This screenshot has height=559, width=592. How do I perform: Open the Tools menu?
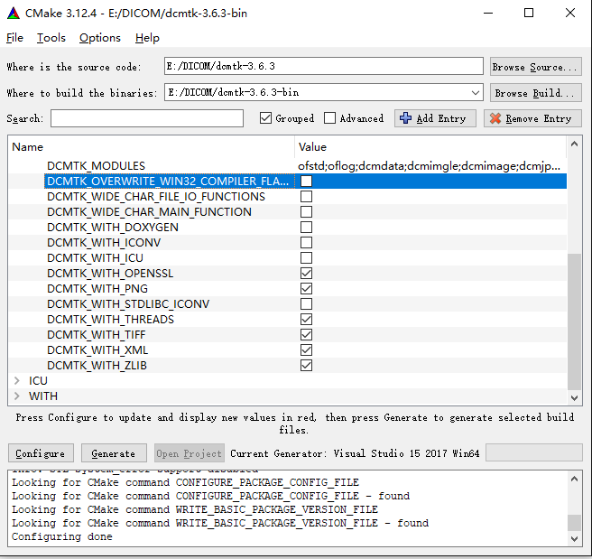51,38
